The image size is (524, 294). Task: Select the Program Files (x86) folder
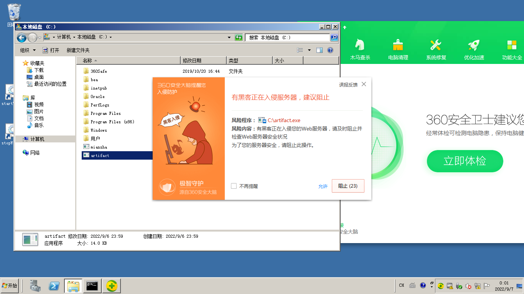coord(112,122)
